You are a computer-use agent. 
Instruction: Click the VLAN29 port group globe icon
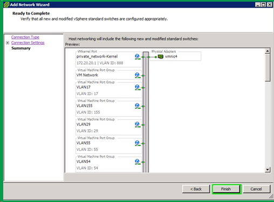138,124
